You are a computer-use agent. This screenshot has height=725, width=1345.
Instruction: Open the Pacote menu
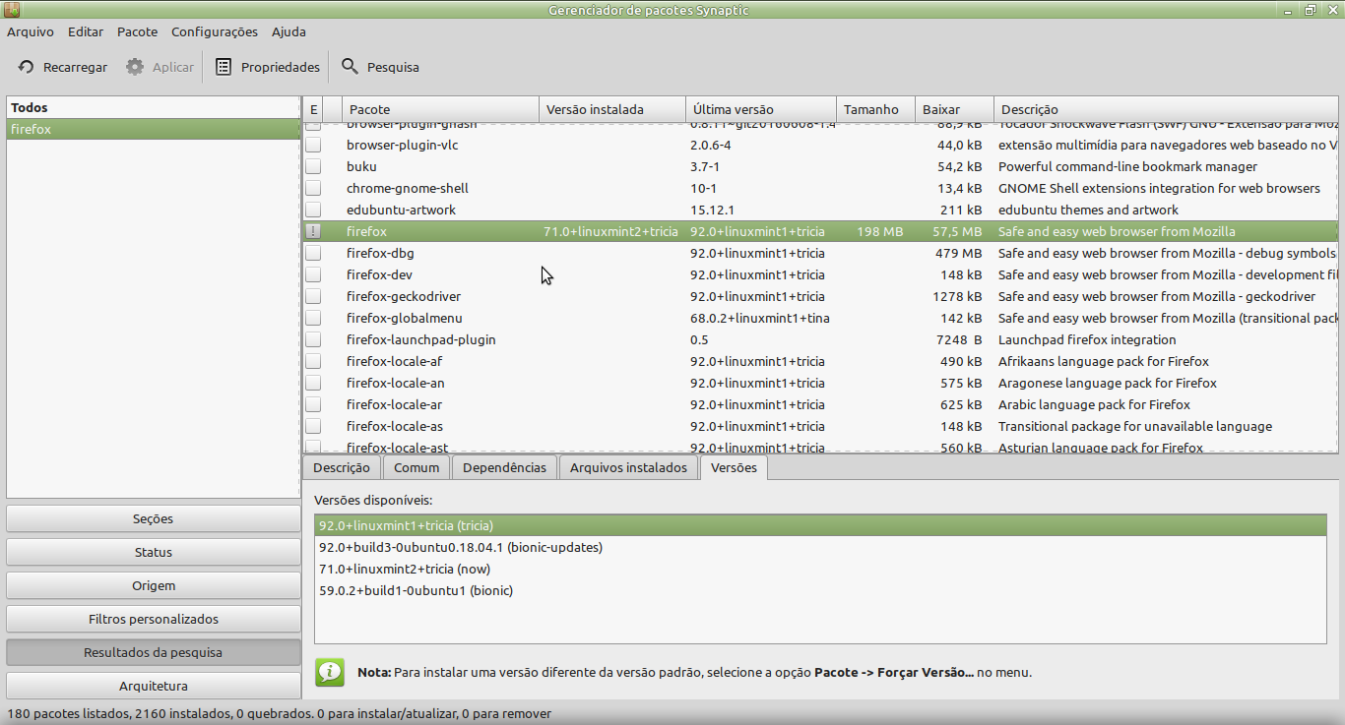coord(137,31)
